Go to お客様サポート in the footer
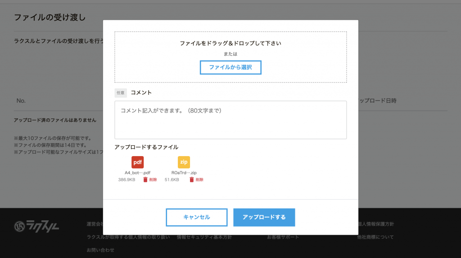461x258 pixels. click(283, 237)
